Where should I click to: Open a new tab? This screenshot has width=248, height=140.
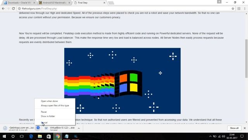[111, 3]
